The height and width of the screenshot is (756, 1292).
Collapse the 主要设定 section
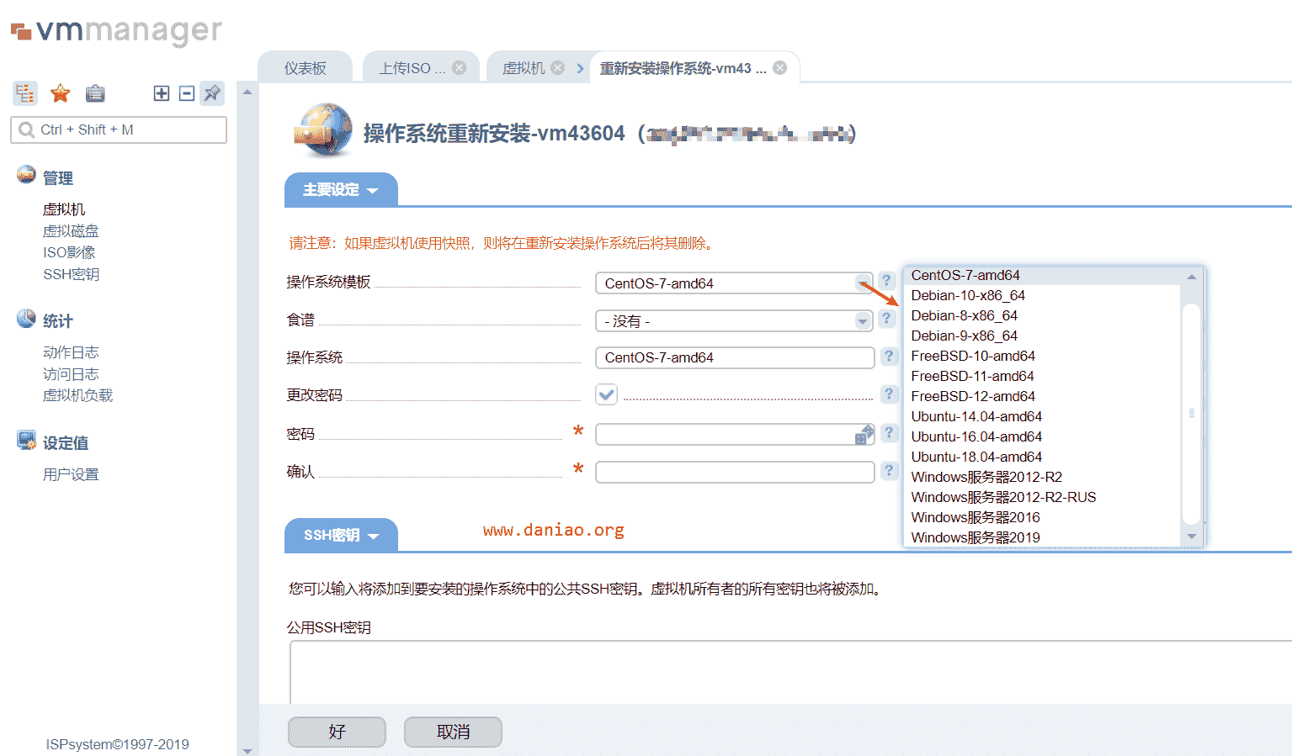341,190
